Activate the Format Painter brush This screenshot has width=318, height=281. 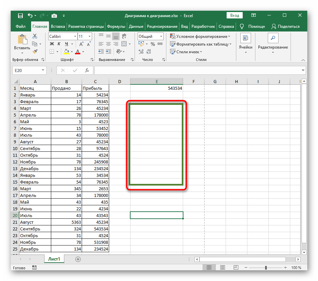[x=35, y=52]
